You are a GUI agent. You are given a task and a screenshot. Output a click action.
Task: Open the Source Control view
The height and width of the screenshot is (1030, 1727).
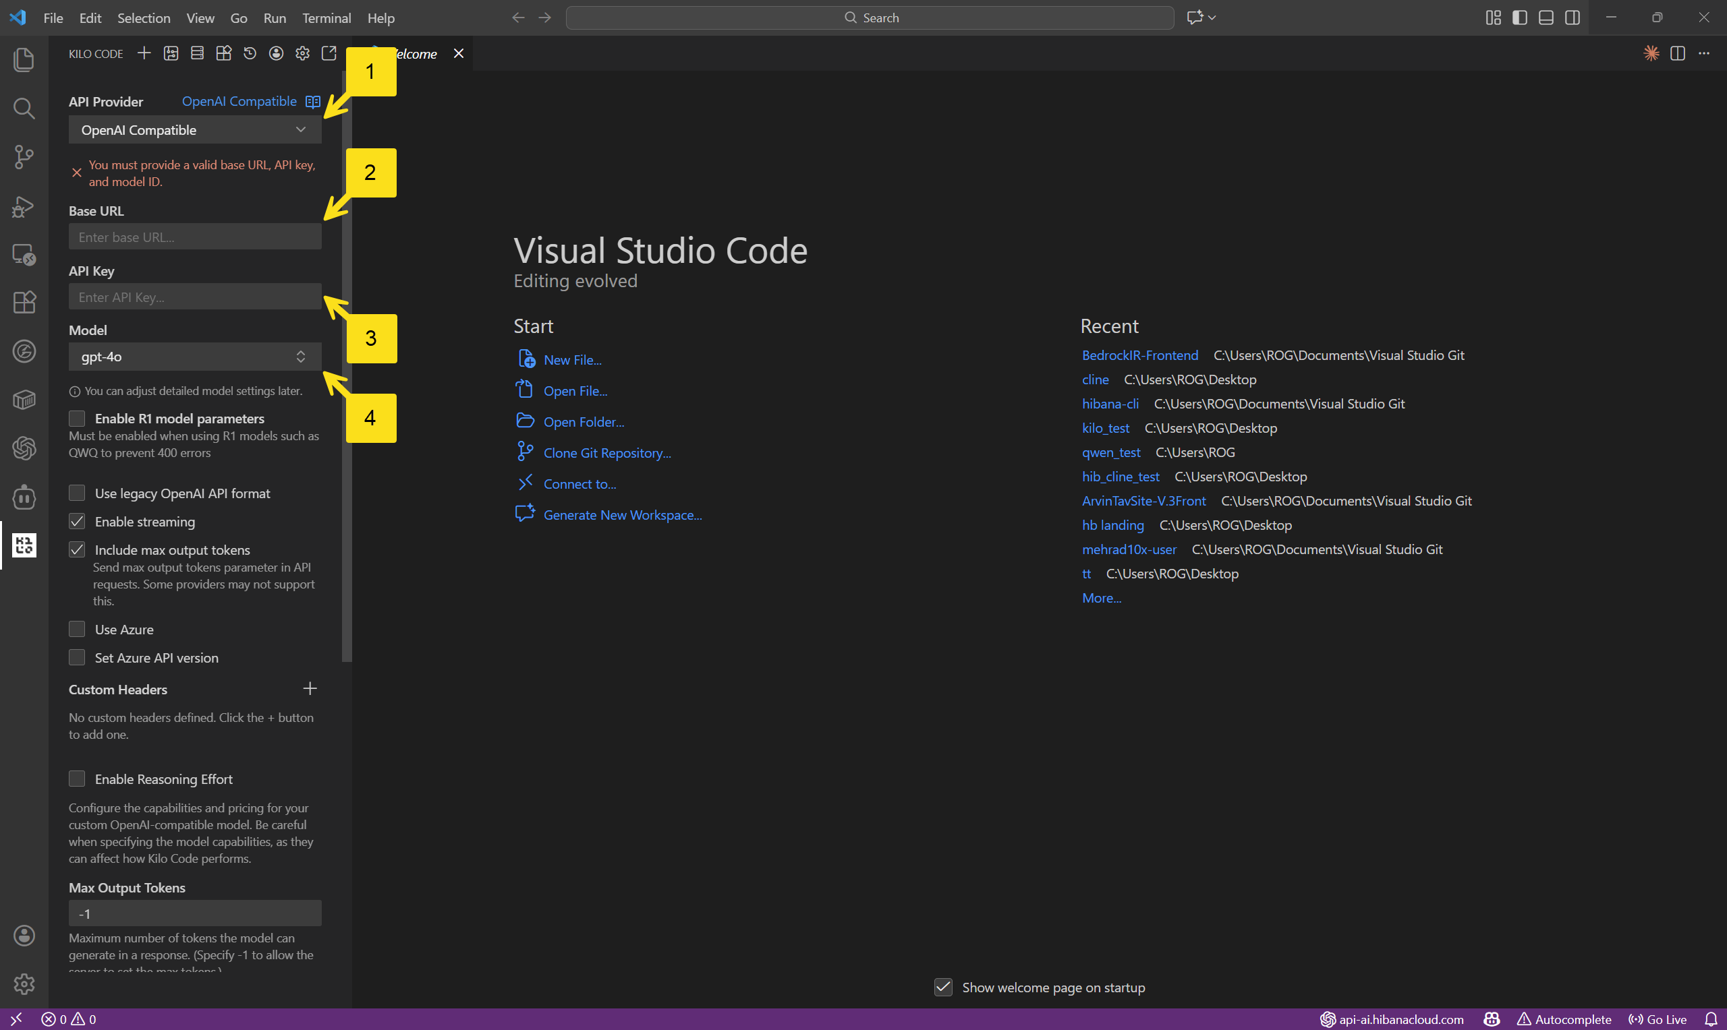(24, 157)
